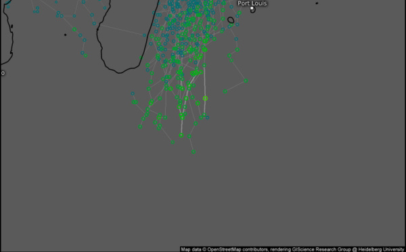Click the white square Port Louis city marker
Image resolution: width=406 pixels, height=252 pixels.
252,8
